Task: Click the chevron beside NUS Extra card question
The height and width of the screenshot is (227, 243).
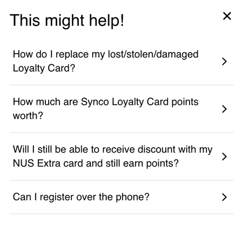Action: [x=224, y=156]
